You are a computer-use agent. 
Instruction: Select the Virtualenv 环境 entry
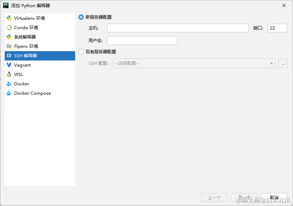pos(40,18)
